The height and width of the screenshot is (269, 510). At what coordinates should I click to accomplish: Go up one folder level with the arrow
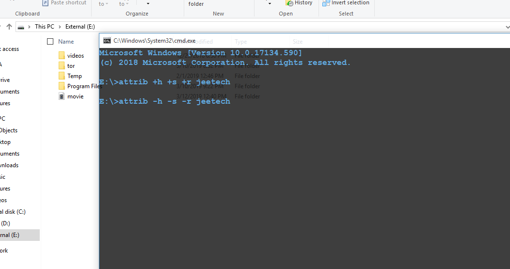coord(9,27)
